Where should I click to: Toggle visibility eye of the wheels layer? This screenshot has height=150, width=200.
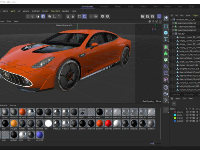coord(190,112)
